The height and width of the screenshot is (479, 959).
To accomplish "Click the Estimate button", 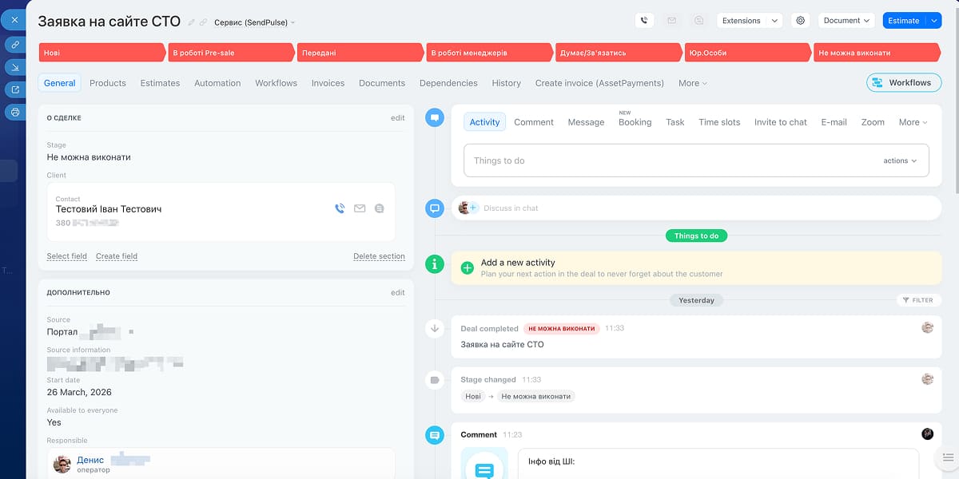I will [x=904, y=21].
